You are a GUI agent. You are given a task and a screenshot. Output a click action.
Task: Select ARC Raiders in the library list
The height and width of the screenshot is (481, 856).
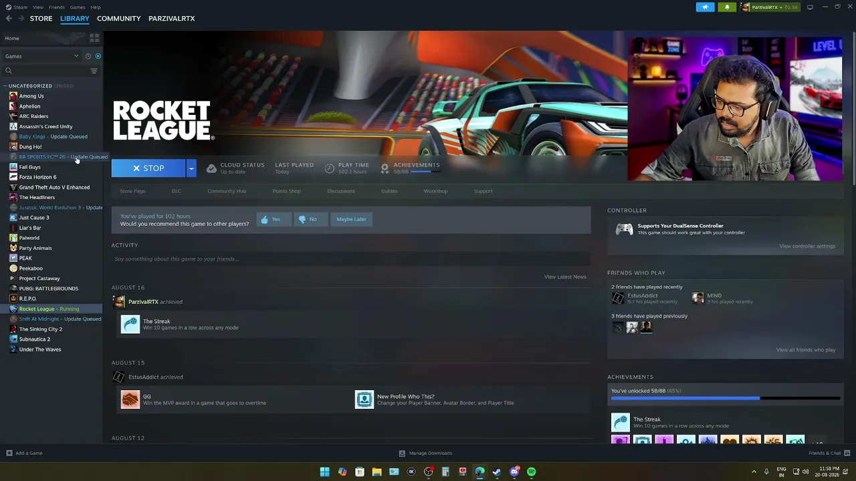[33, 116]
